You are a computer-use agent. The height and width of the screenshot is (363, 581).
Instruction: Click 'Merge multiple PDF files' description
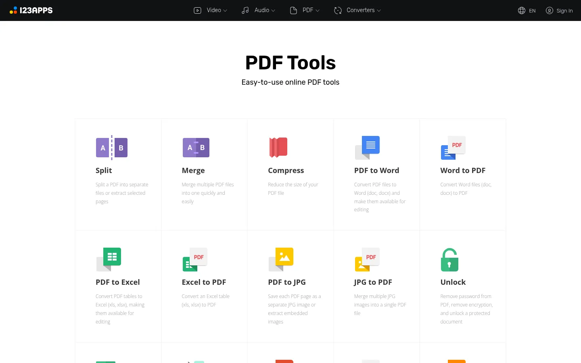point(208,193)
